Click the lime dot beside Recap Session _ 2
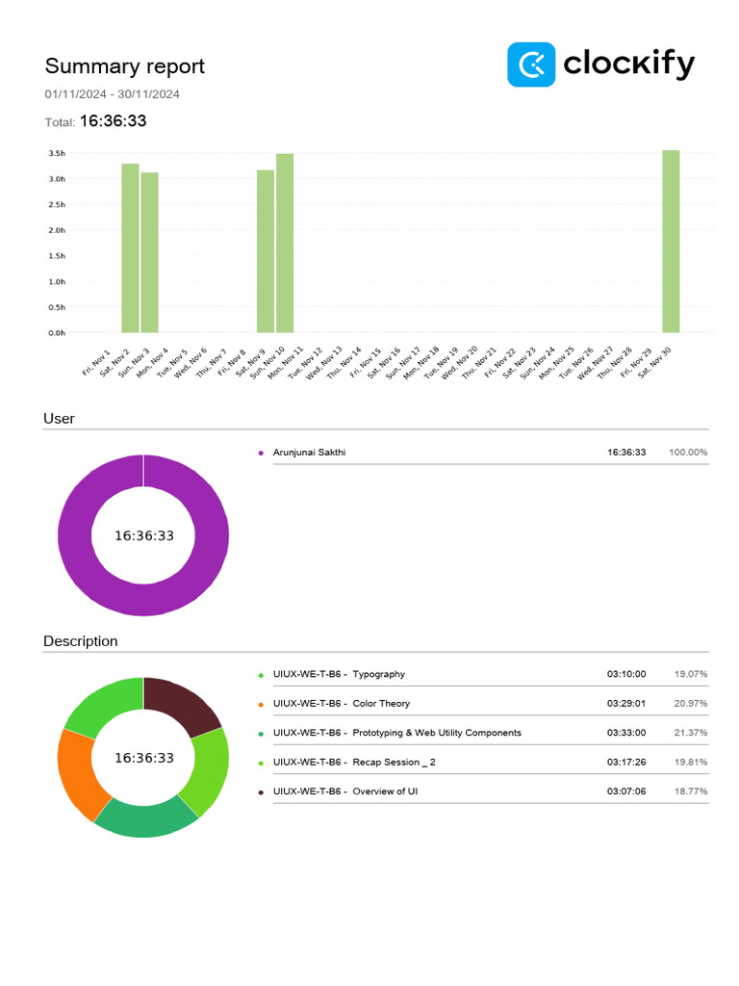This screenshot has width=739, height=986. (x=261, y=763)
